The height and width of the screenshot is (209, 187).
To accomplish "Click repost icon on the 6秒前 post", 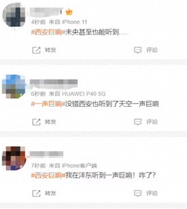I will click(x=36, y=122).
